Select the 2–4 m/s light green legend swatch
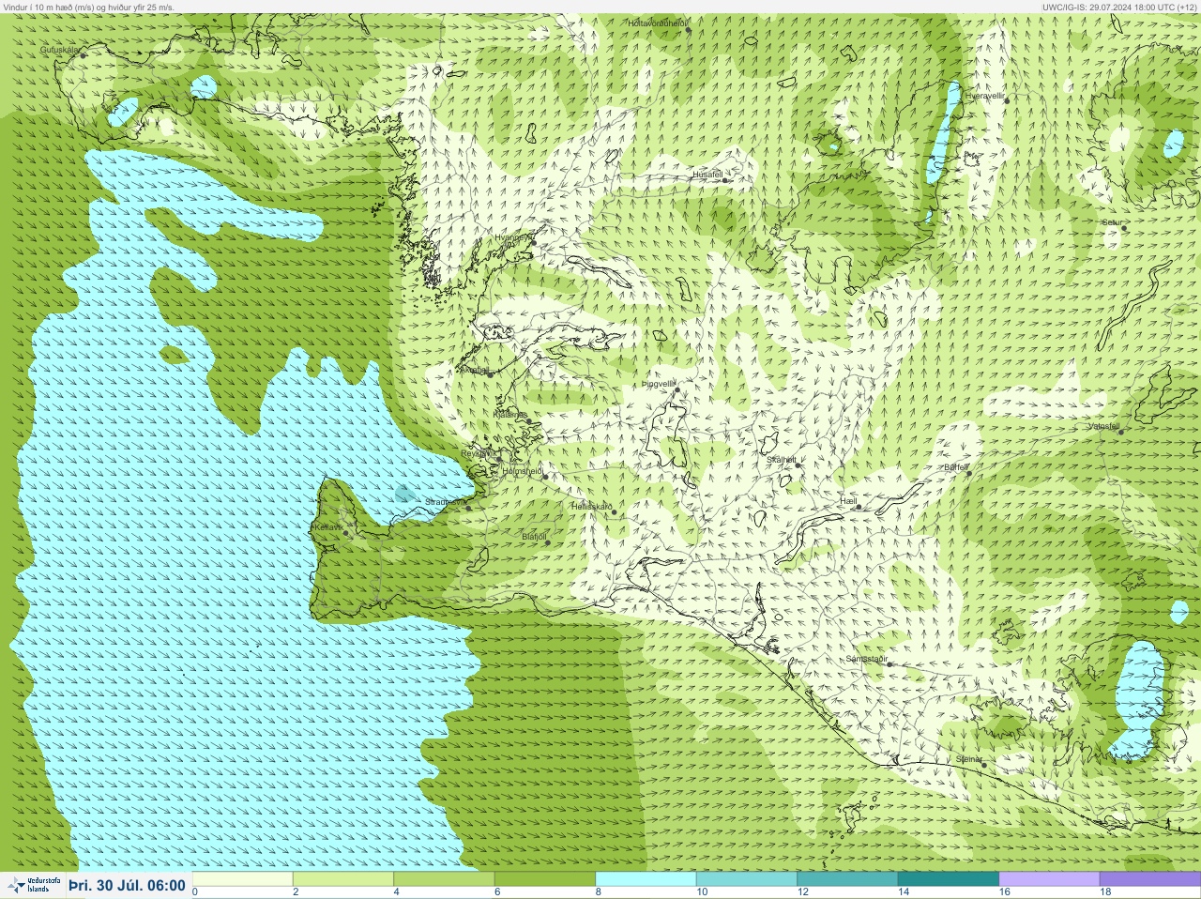 pos(342,879)
